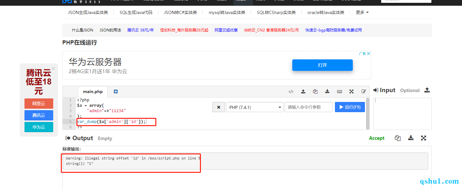Open 恒创科技 海外服务器26元起 link
462x189 pixels.
tap(184, 30)
